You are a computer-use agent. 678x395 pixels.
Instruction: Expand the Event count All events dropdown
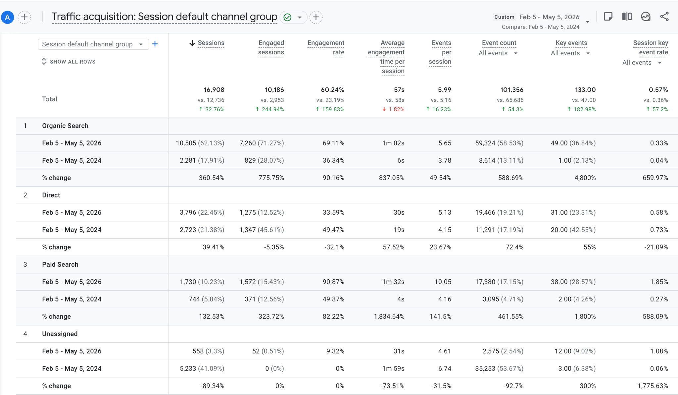pyautogui.click(x=498, y=53)
